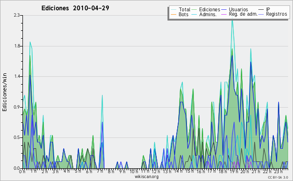This screenshot has width=293, height=181.
Task: Click the 0.5 y-axis value
Action: click(x=17, y=137)
